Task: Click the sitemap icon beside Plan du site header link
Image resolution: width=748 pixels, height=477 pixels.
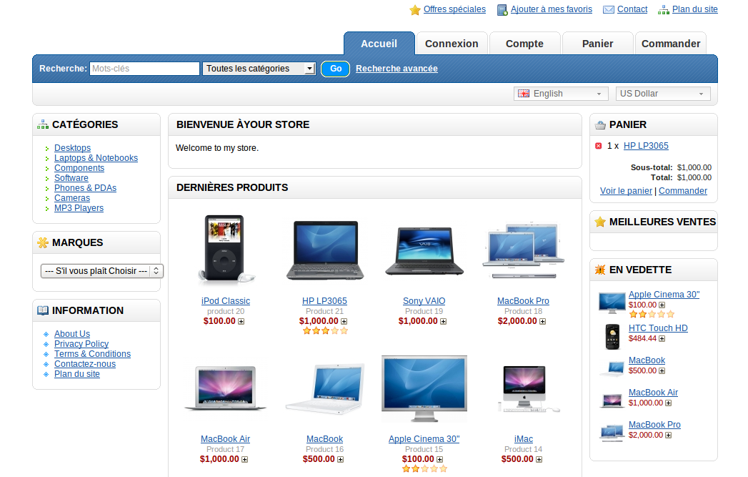Action: 664,9
